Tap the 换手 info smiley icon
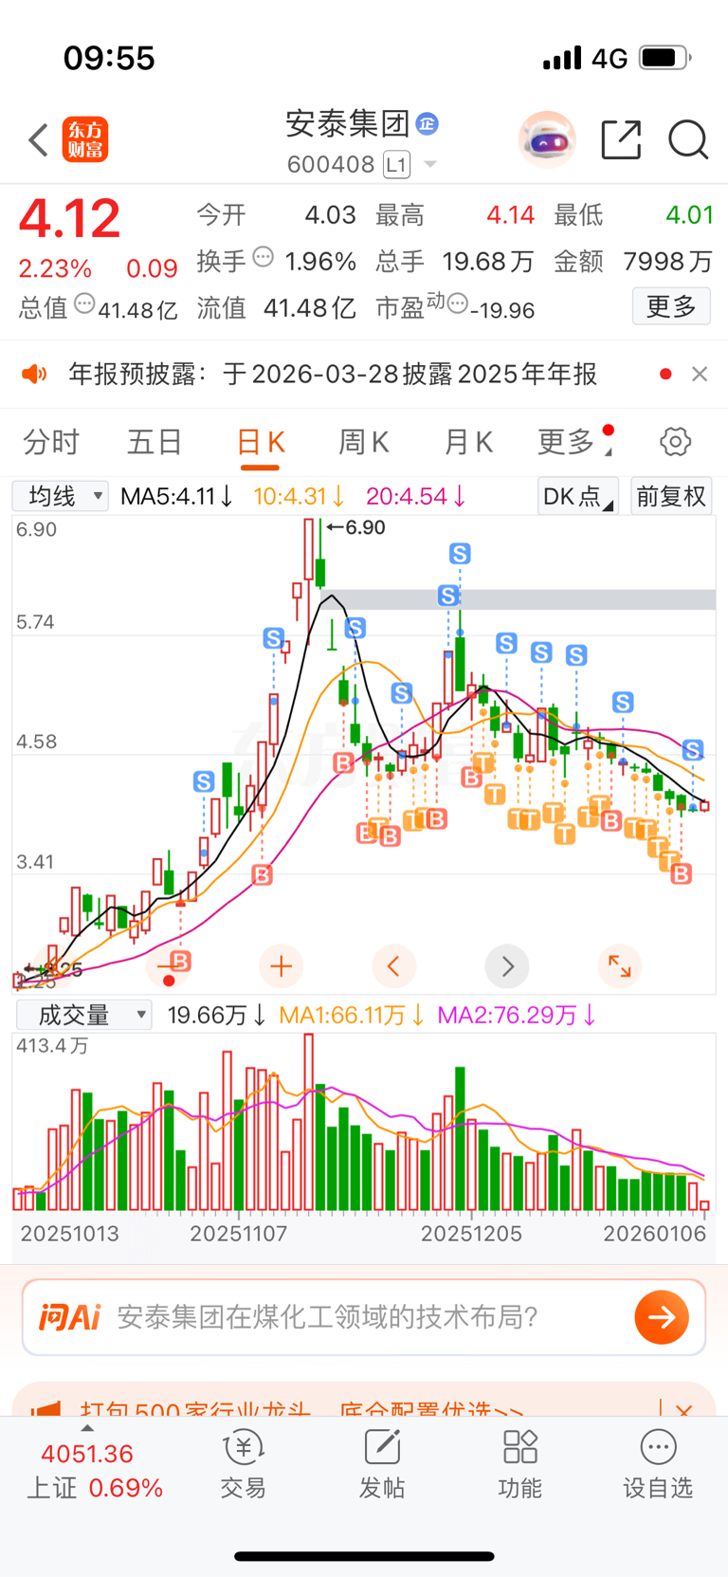This screenshot has height=1577, width=728. click(x=264, y=256)
